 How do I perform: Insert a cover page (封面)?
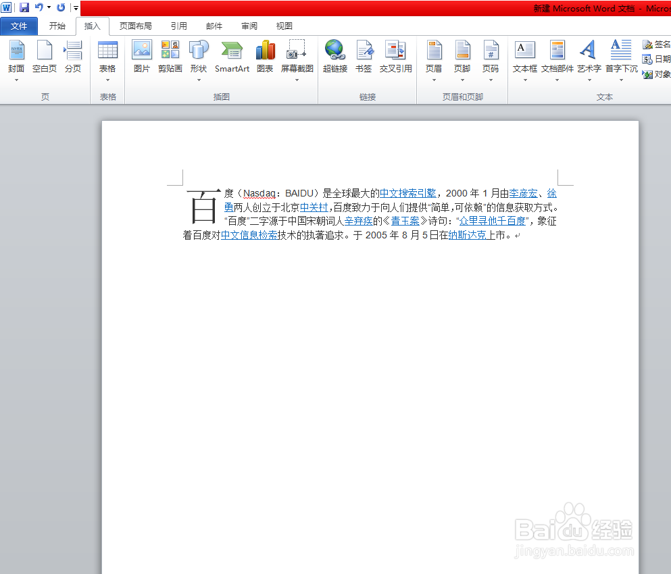pyautogui.click(x=16, y=56)
